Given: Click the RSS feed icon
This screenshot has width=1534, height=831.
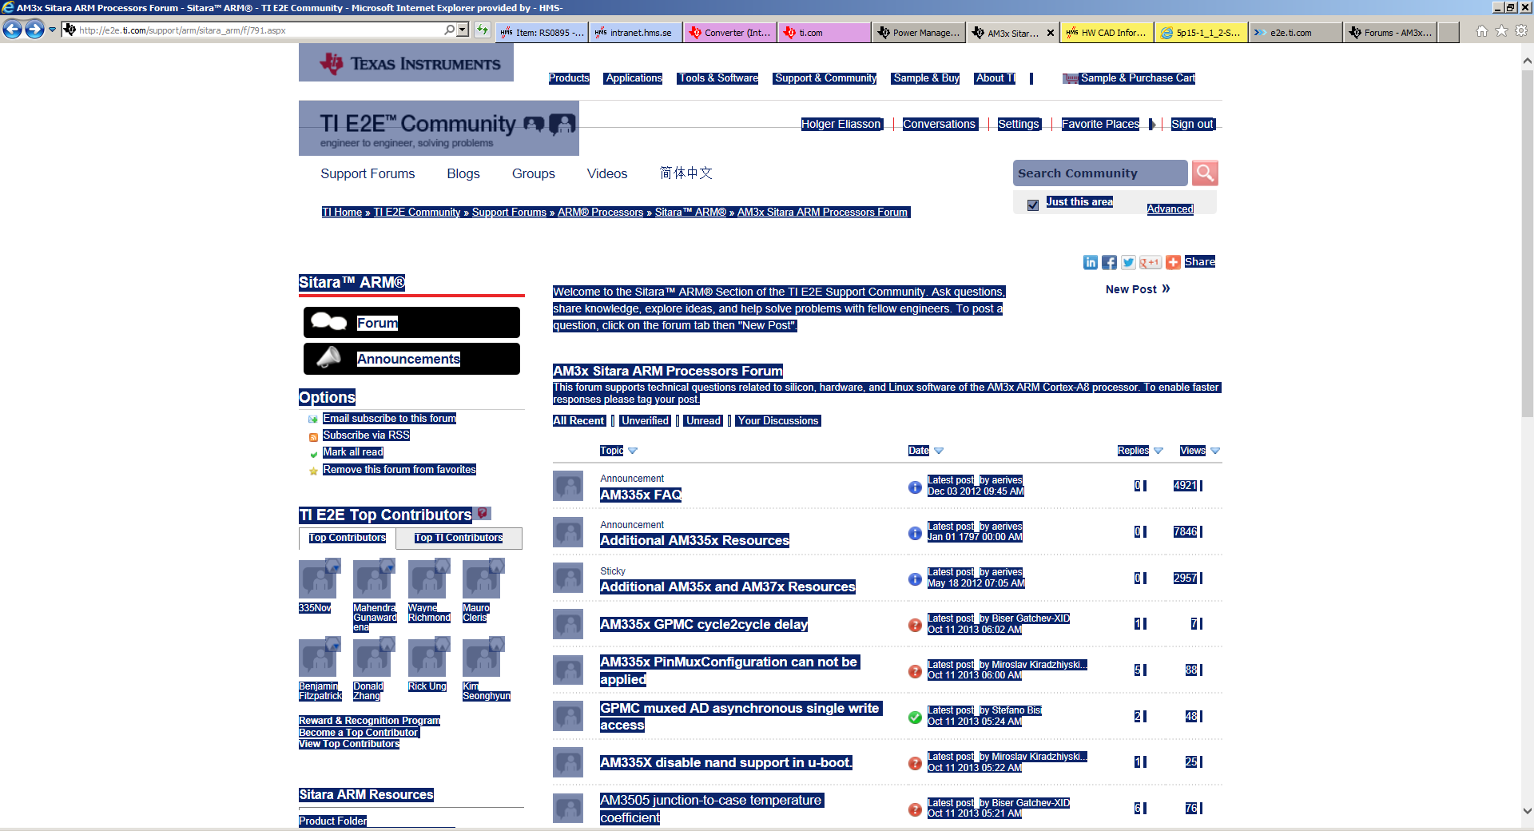Looking at the screenshot, I should 313,437.
